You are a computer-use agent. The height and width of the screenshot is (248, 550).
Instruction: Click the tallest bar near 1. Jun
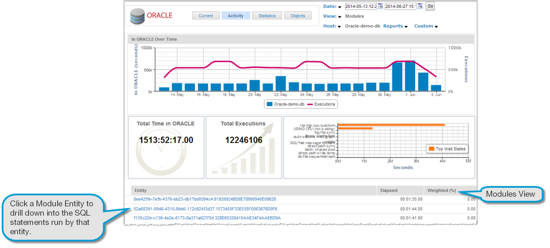coord(410,76)
